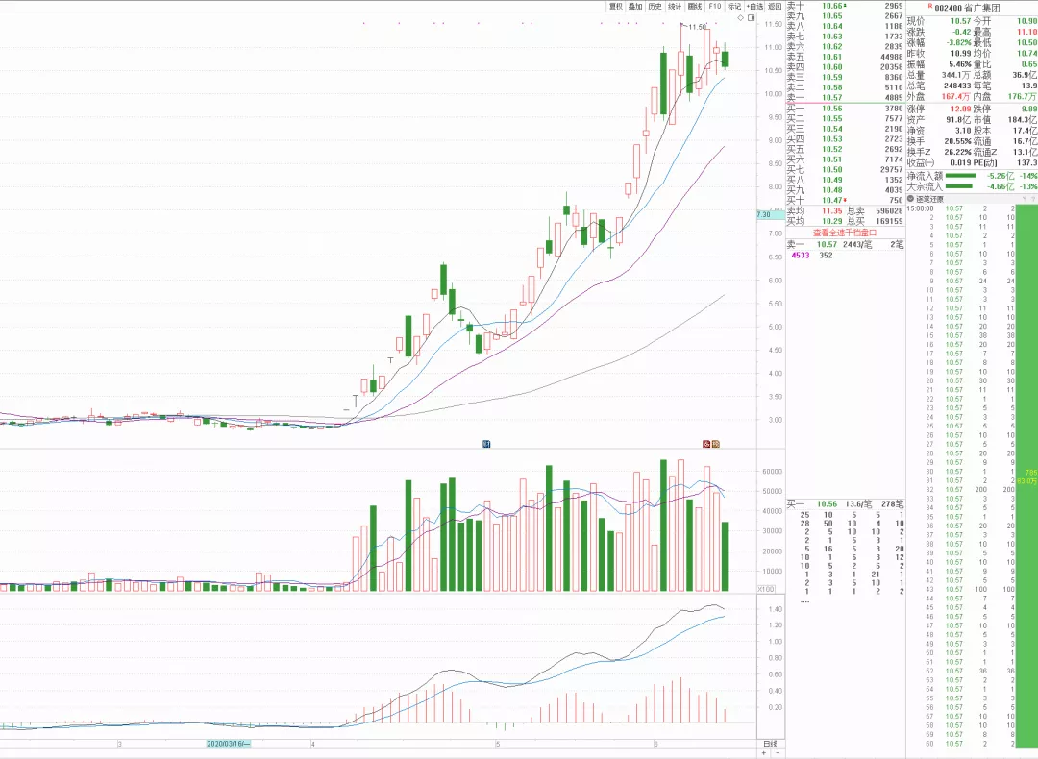The height and width of the screenshot is (759, 1038).
Task: Switch period via 日线 label
Action: [770, 744]
